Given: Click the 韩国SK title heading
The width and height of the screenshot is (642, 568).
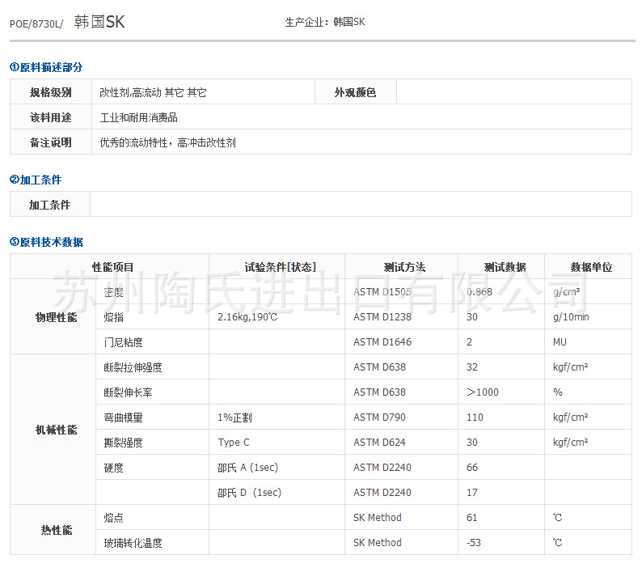Looking at the screenshot, I should click(x=99, y=22).
